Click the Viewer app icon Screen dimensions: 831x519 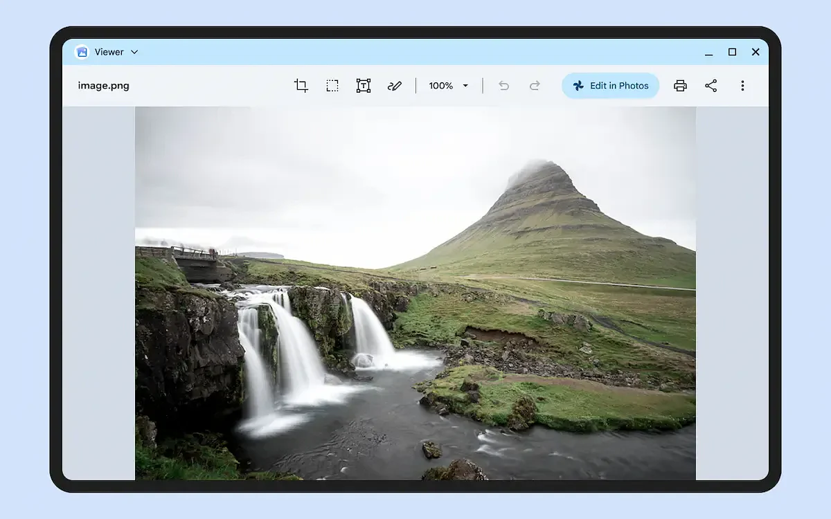(82, 52)
